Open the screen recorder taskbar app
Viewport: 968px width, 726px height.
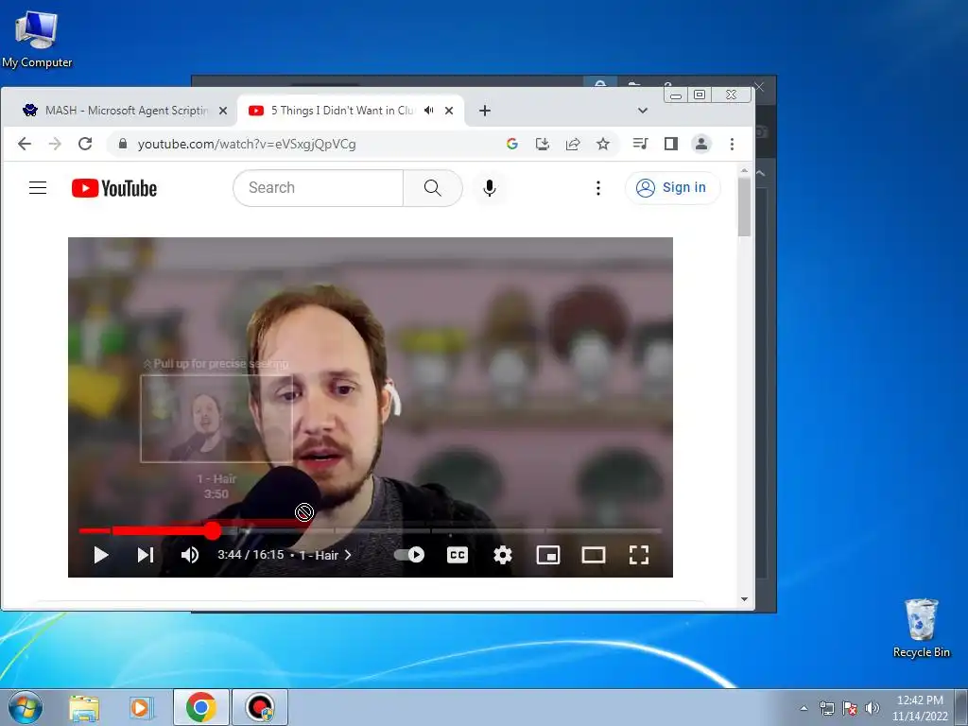259,707
